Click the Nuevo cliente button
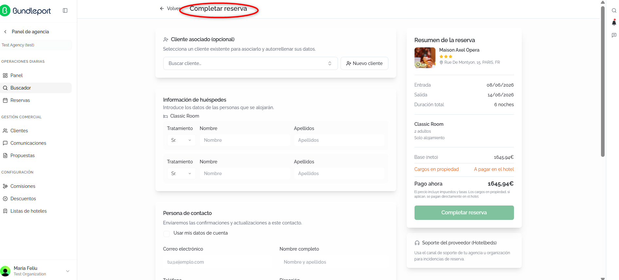Screen dimensions: 619x280 click(x=364, y=63)
